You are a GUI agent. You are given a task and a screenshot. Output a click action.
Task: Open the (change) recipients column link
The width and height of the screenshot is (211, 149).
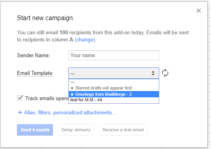(x=85, y=40)
